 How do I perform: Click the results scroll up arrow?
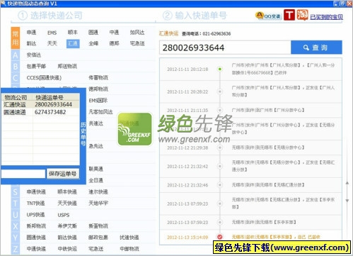tap(347, 183)
